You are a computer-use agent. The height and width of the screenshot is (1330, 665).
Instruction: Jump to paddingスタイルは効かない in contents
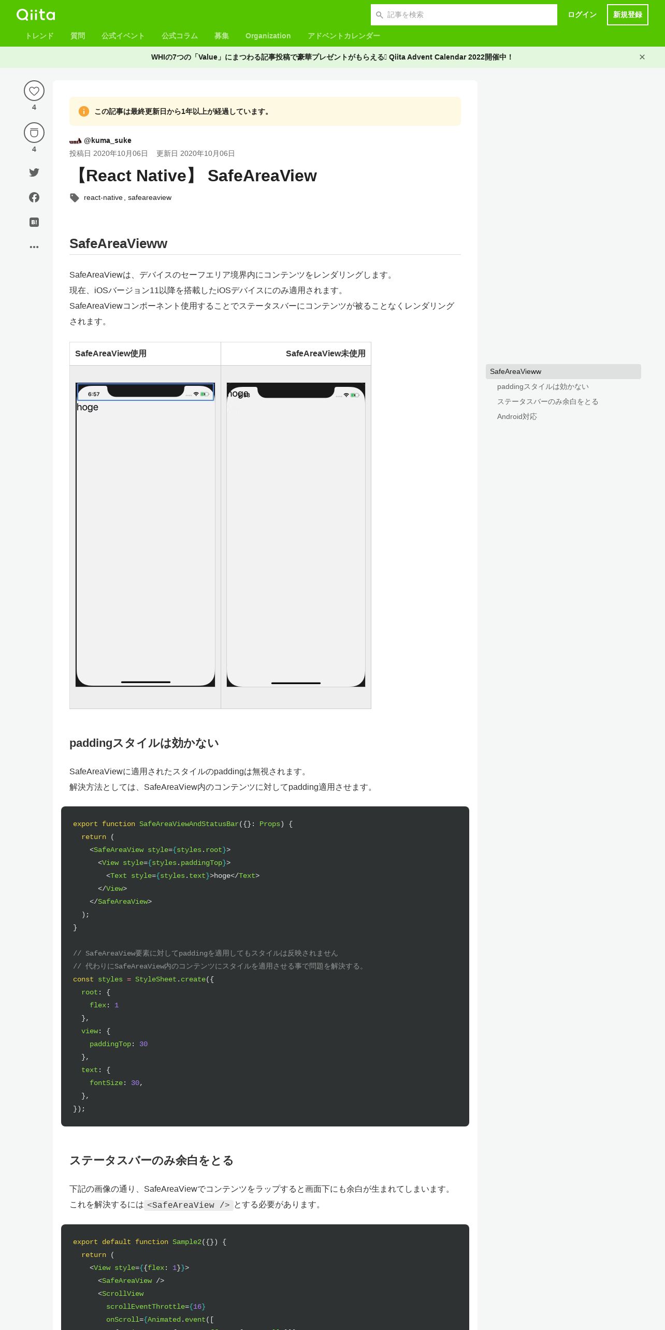543,386
